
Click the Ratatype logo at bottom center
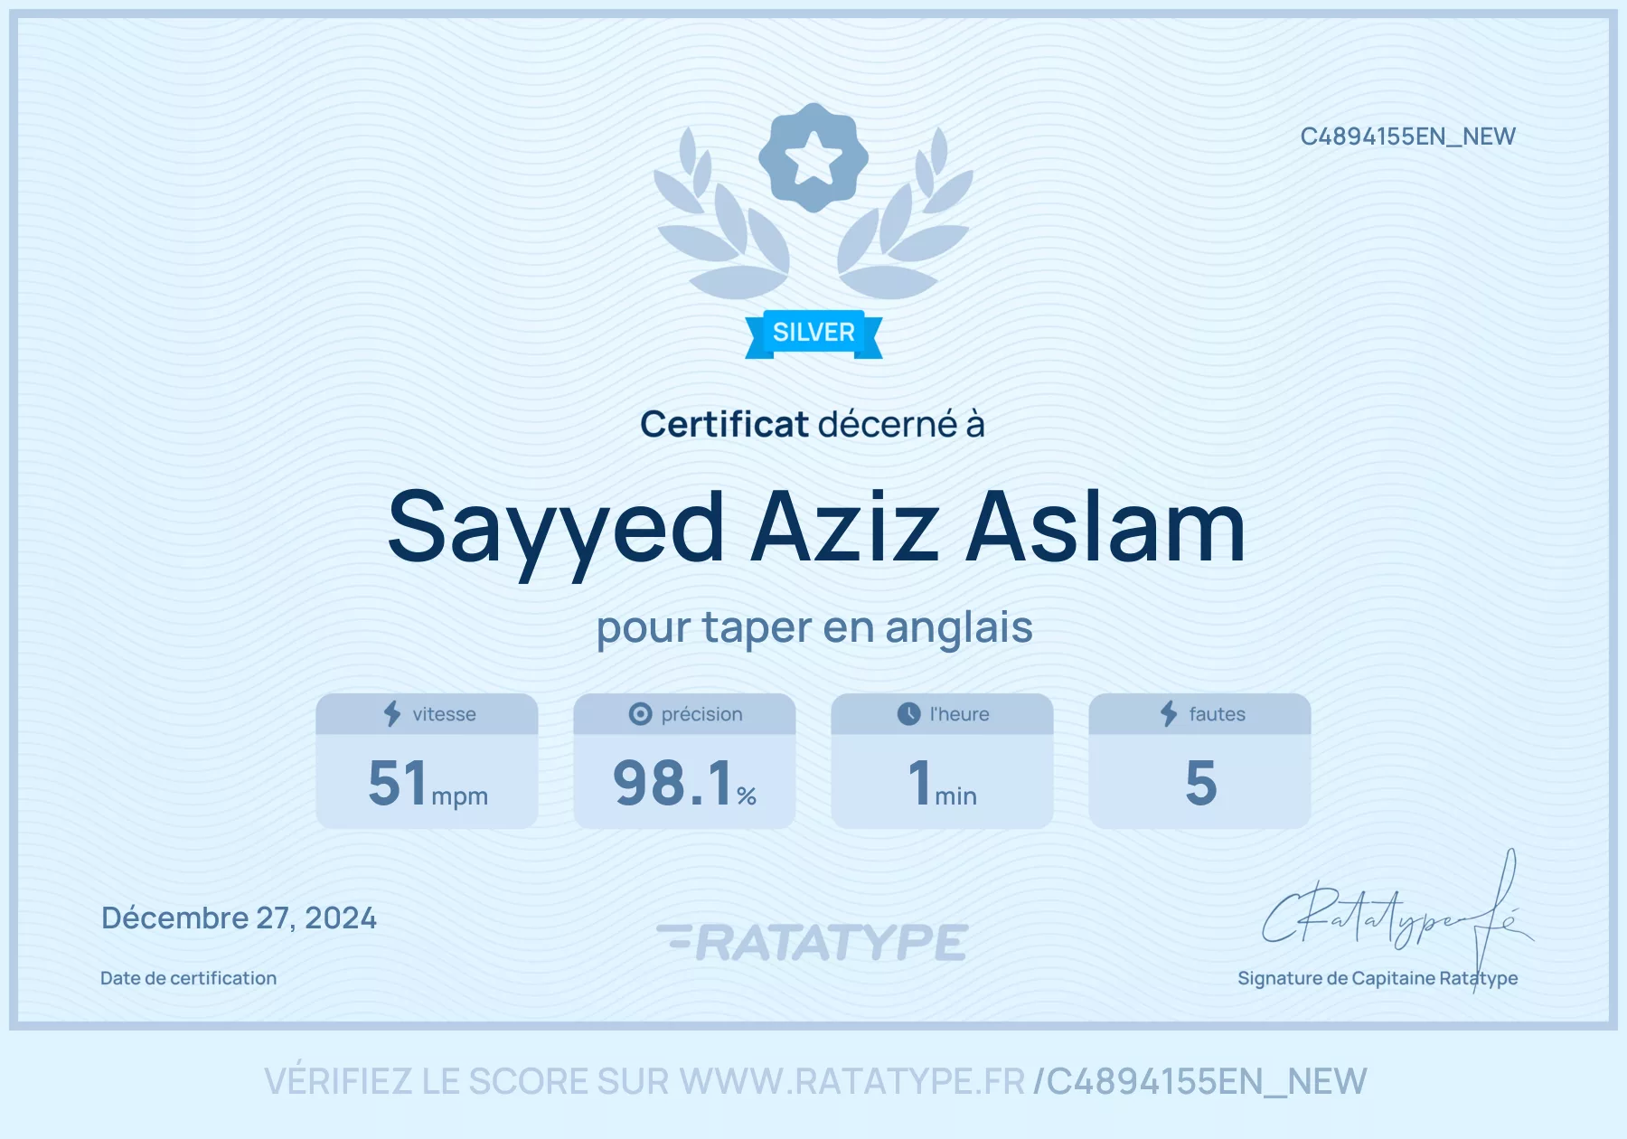[813, 942]
